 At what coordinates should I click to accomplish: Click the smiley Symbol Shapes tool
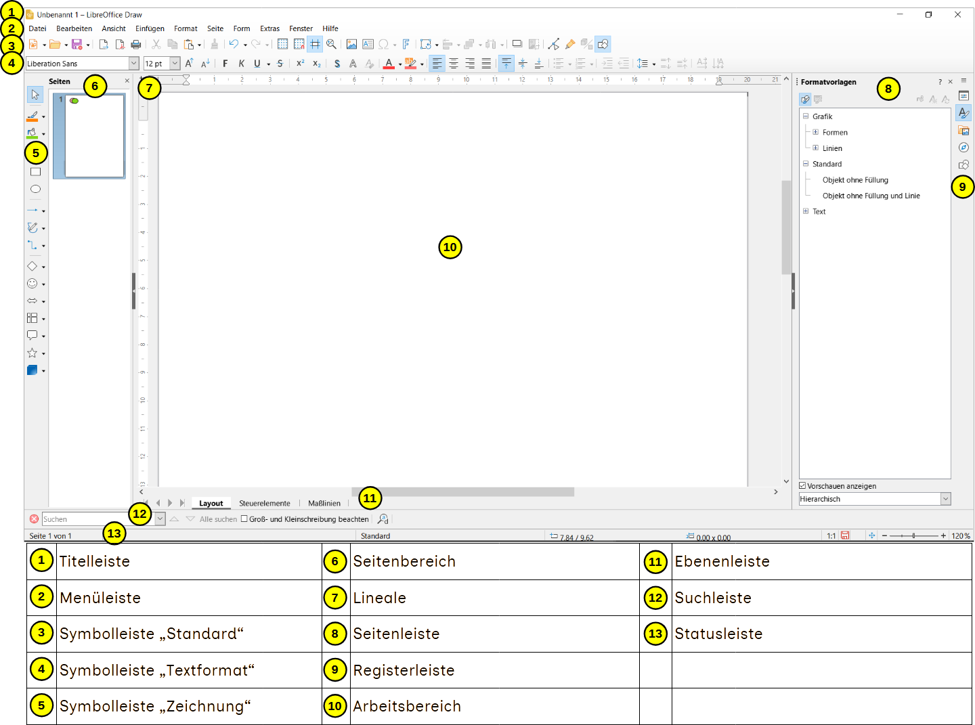[x=32, y=284]
